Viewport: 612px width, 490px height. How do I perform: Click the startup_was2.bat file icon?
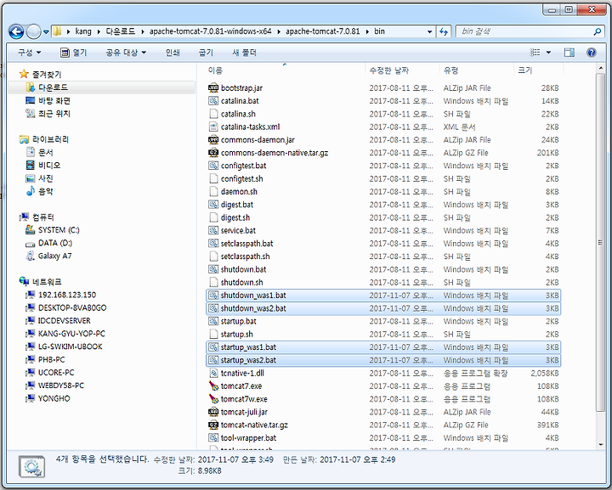[213, 360]
